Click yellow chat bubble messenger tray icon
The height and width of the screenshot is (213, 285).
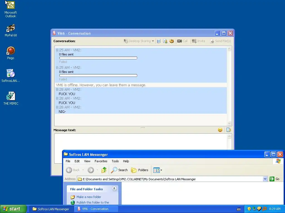tap(259, 209)
